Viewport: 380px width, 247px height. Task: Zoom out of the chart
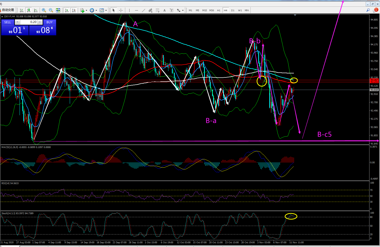click(x=51, y=10)
